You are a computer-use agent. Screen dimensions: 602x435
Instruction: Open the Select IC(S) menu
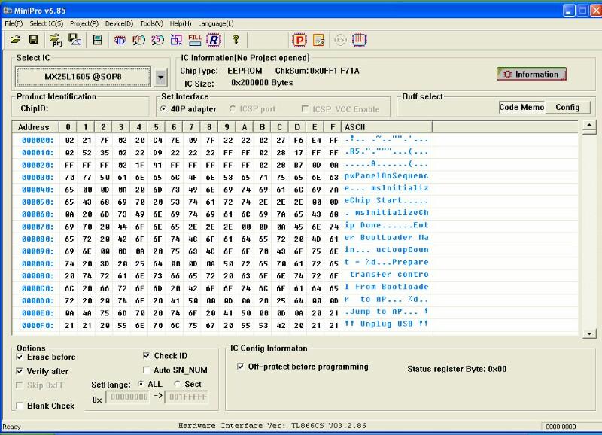47,24
